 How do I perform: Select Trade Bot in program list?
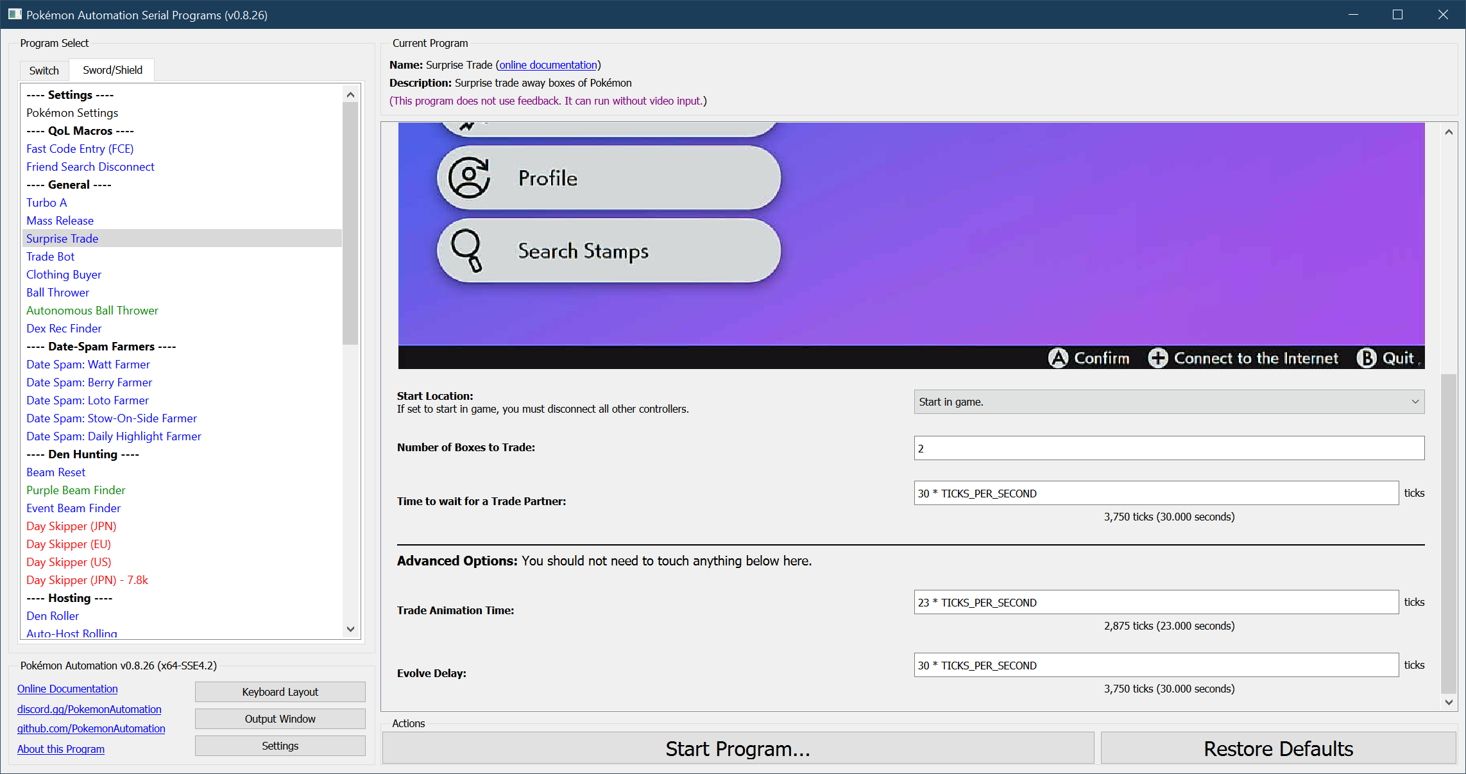tap(51, 256)
